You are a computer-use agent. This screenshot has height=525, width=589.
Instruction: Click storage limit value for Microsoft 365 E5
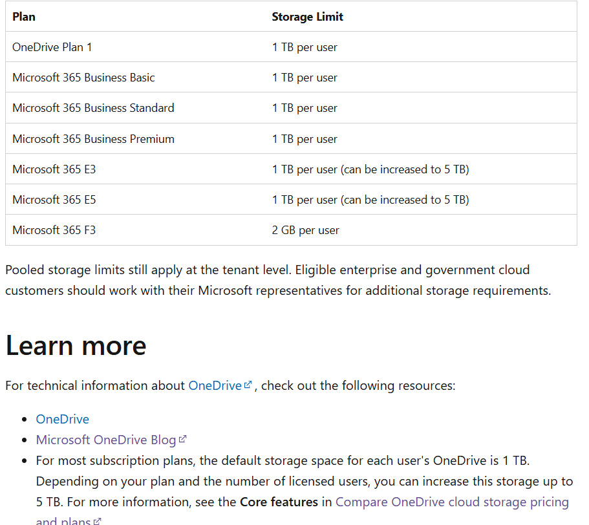tap(370, 200)
